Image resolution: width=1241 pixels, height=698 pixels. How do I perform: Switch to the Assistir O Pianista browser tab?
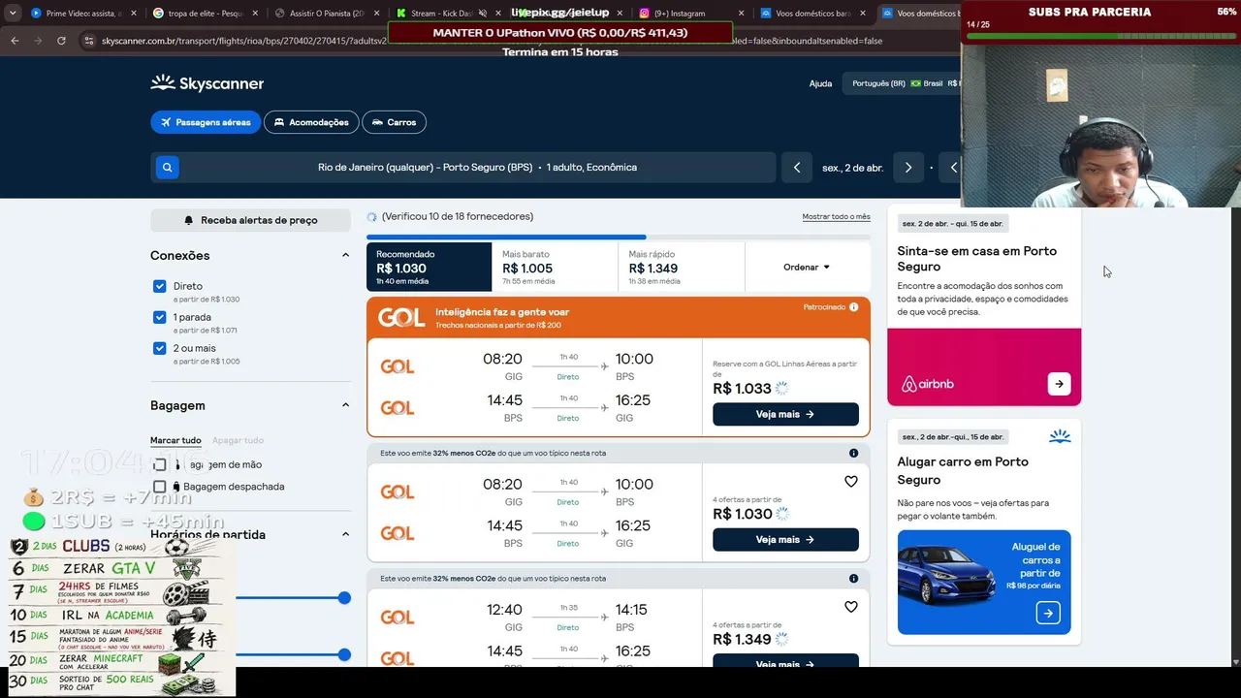pyautogui.click(x=325, y=14)
